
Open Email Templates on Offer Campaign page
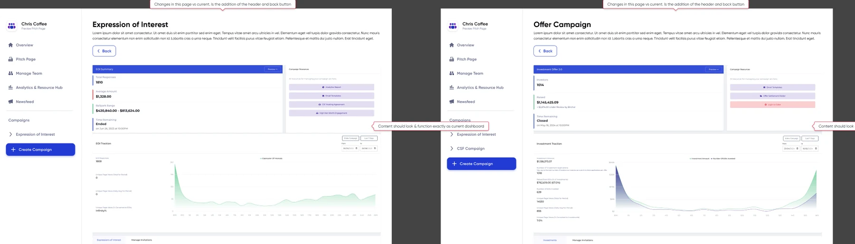pos(772,87)
